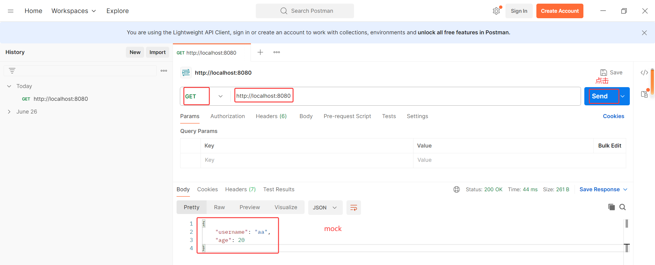
Task: Copy response with copy icon
Action: (612, 207)
